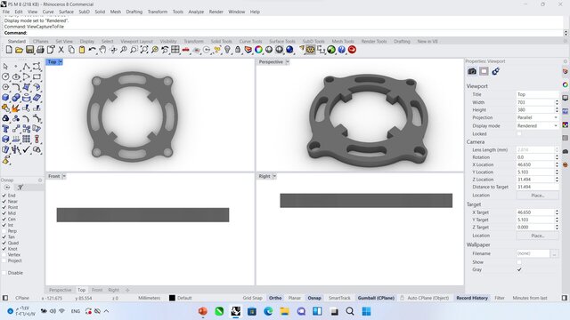Toggle the viewport Locked checkbox
The image size is (570, 320).
click(519, 134)
